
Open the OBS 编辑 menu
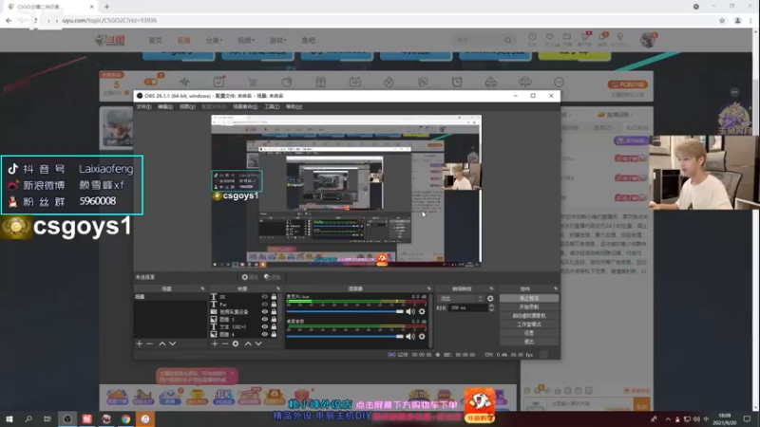(164, 106)
